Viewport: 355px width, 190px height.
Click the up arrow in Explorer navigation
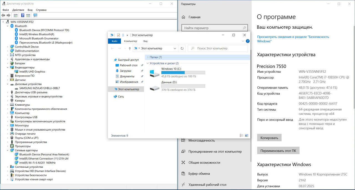(x=130, y=48)
